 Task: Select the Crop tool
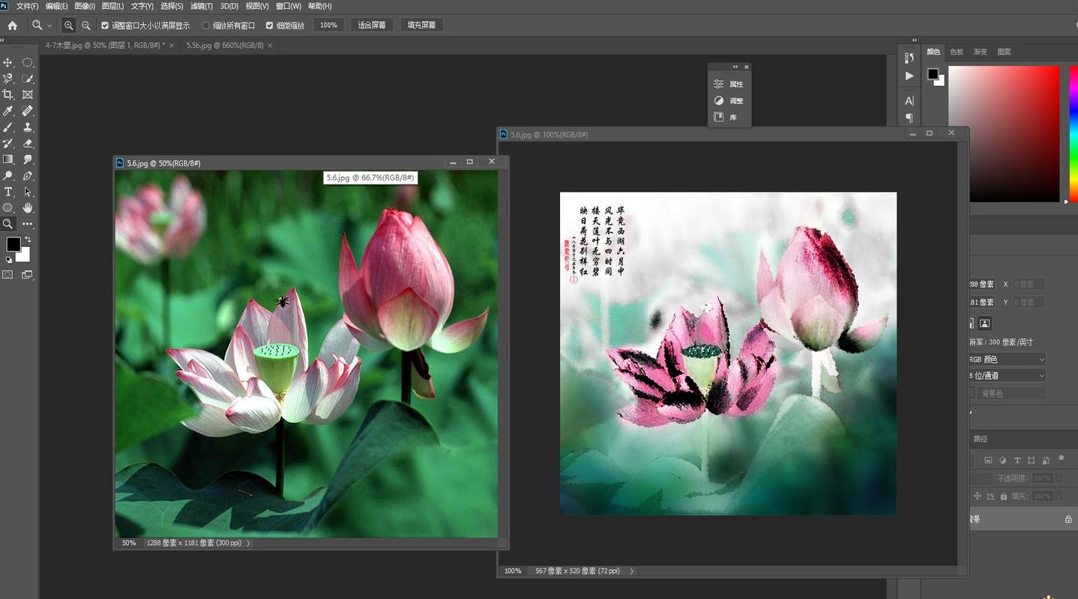coord(8,94)
